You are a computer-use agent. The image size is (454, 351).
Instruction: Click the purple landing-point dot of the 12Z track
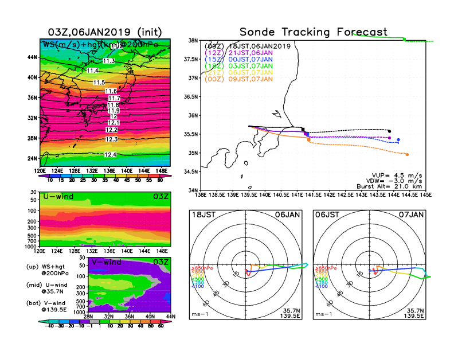(x=389, y=138)
